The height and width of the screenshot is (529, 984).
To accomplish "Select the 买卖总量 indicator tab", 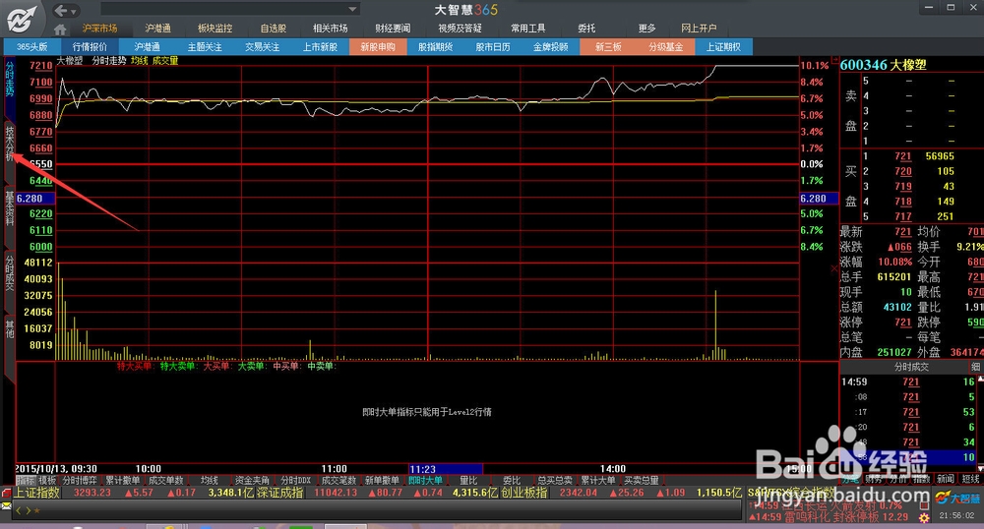I will click(642, 480).
